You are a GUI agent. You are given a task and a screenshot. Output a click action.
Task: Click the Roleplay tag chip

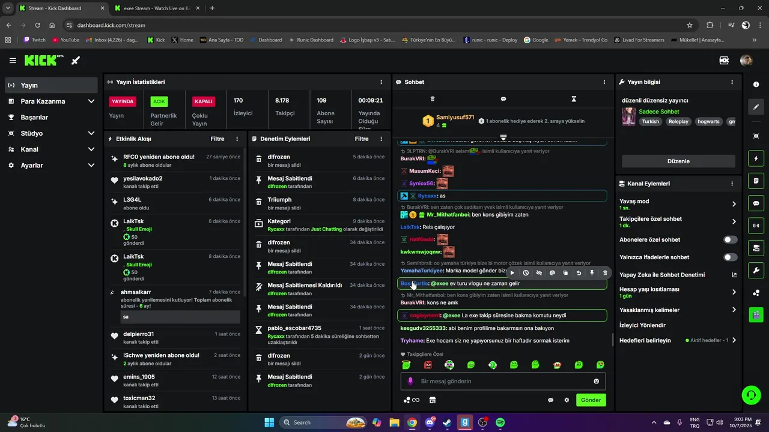click(679, 121)
